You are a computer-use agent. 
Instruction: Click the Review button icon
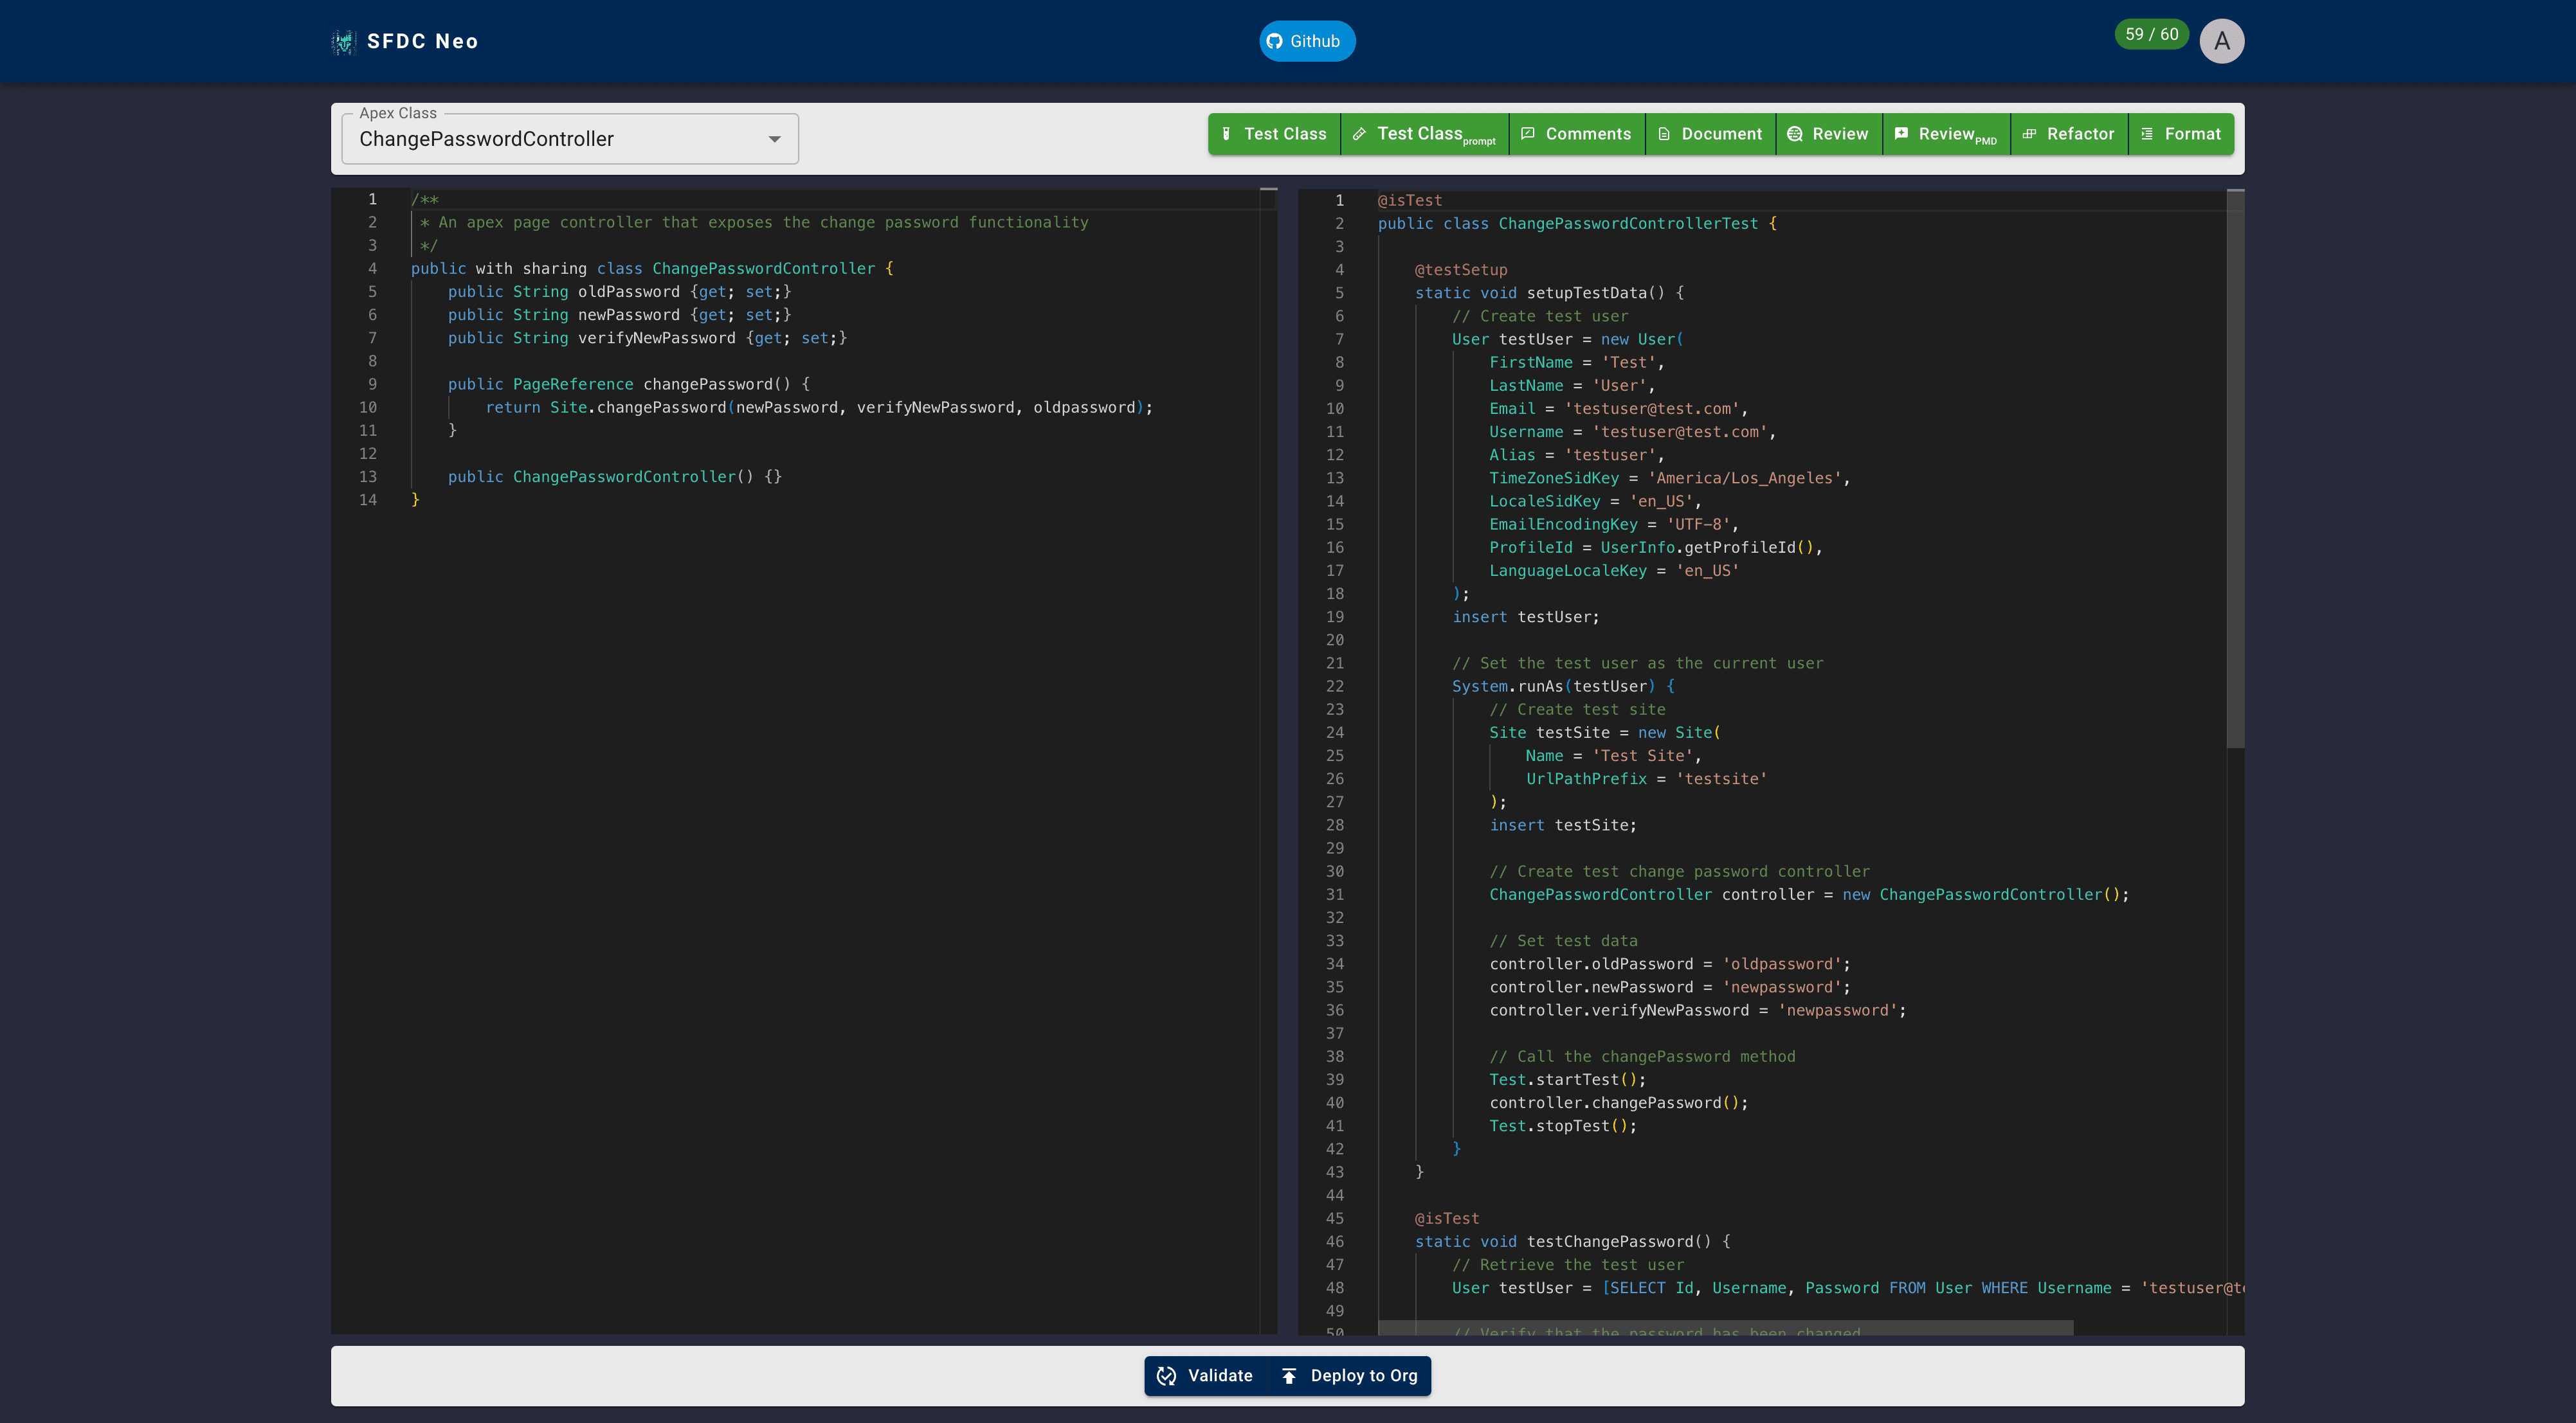pyautogui.click(x=1795, y=134)
